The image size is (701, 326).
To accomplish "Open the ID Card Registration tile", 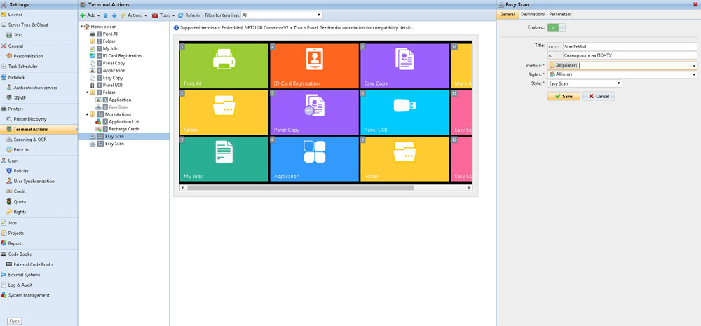I will (x=314, y=66).
